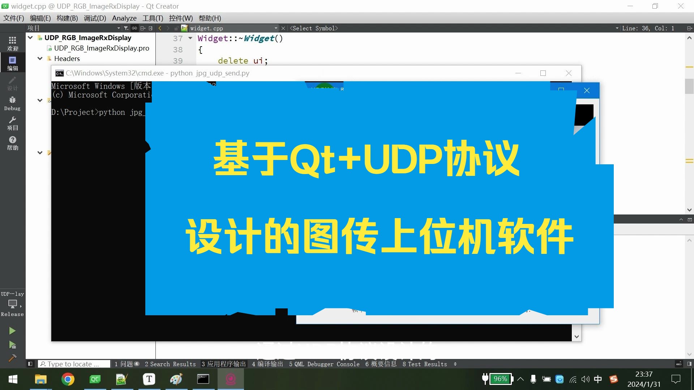This screenshot has width=694, height=390.
Task: Expand the UDP_RGB_ImageRxDisplay project tree
Action: [30, 38]
